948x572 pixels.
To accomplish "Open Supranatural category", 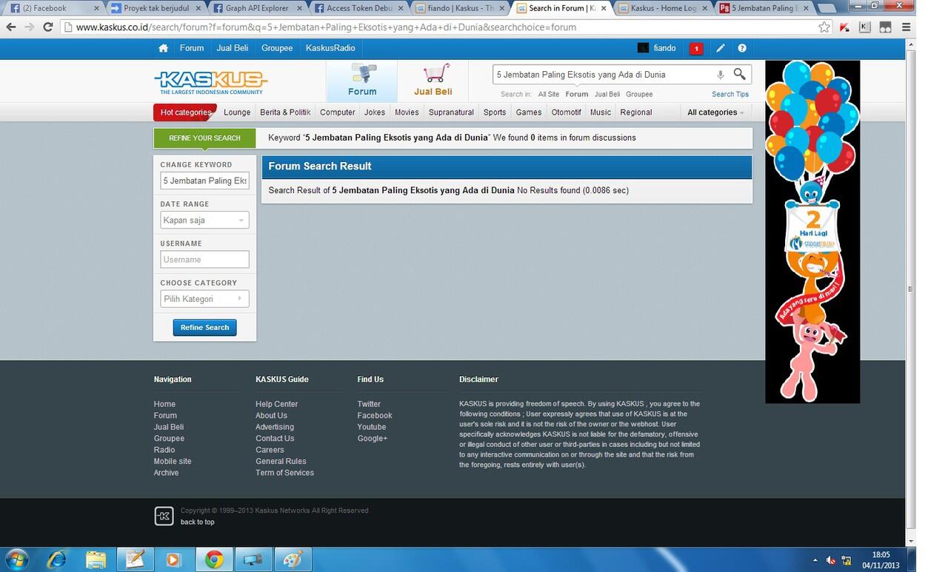I will [x=451, y=112].
